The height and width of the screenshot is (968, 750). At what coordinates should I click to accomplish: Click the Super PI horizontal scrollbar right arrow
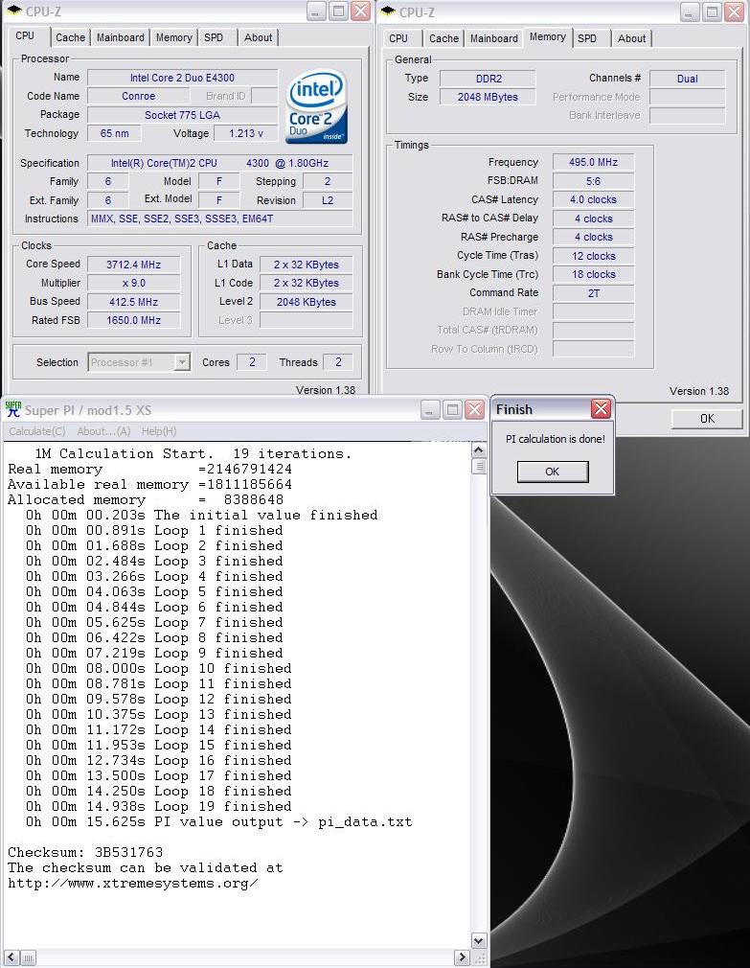click(x=462, y=957)
